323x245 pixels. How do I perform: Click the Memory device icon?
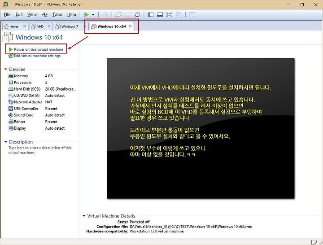click(11, 76)
